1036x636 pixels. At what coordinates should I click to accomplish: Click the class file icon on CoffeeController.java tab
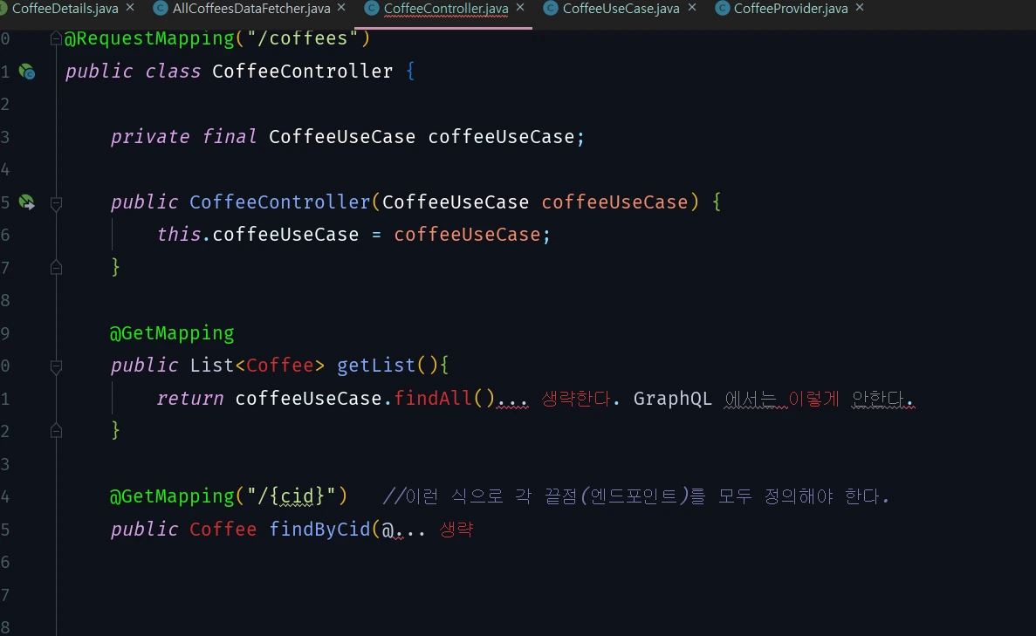tap(371, 8)
